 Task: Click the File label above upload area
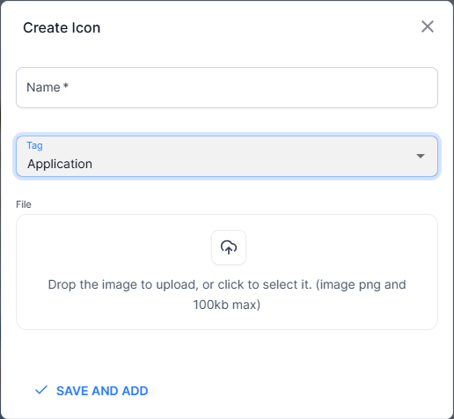(24, 204)
